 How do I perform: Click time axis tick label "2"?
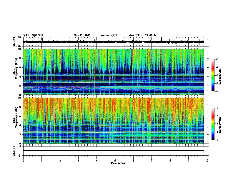point(60,161)
